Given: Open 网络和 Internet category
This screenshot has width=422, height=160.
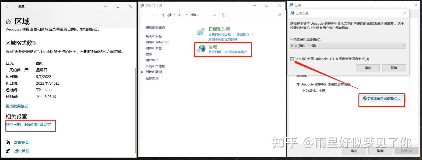Looking at the screenshot, I should (157, 42).
